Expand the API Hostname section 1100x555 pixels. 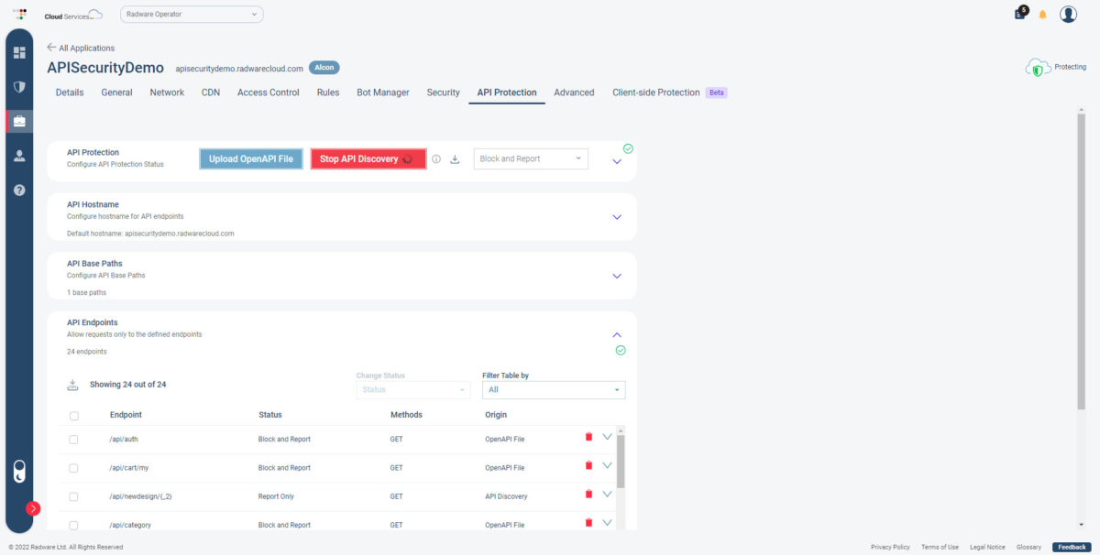coord(617,217)
